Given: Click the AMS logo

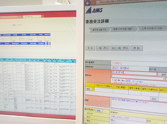Looking at the screenshot, I should pyautogui.click(x=94, y=10).
